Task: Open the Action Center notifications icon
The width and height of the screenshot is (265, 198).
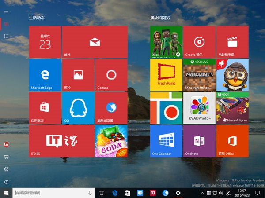Action: [257, 193]
